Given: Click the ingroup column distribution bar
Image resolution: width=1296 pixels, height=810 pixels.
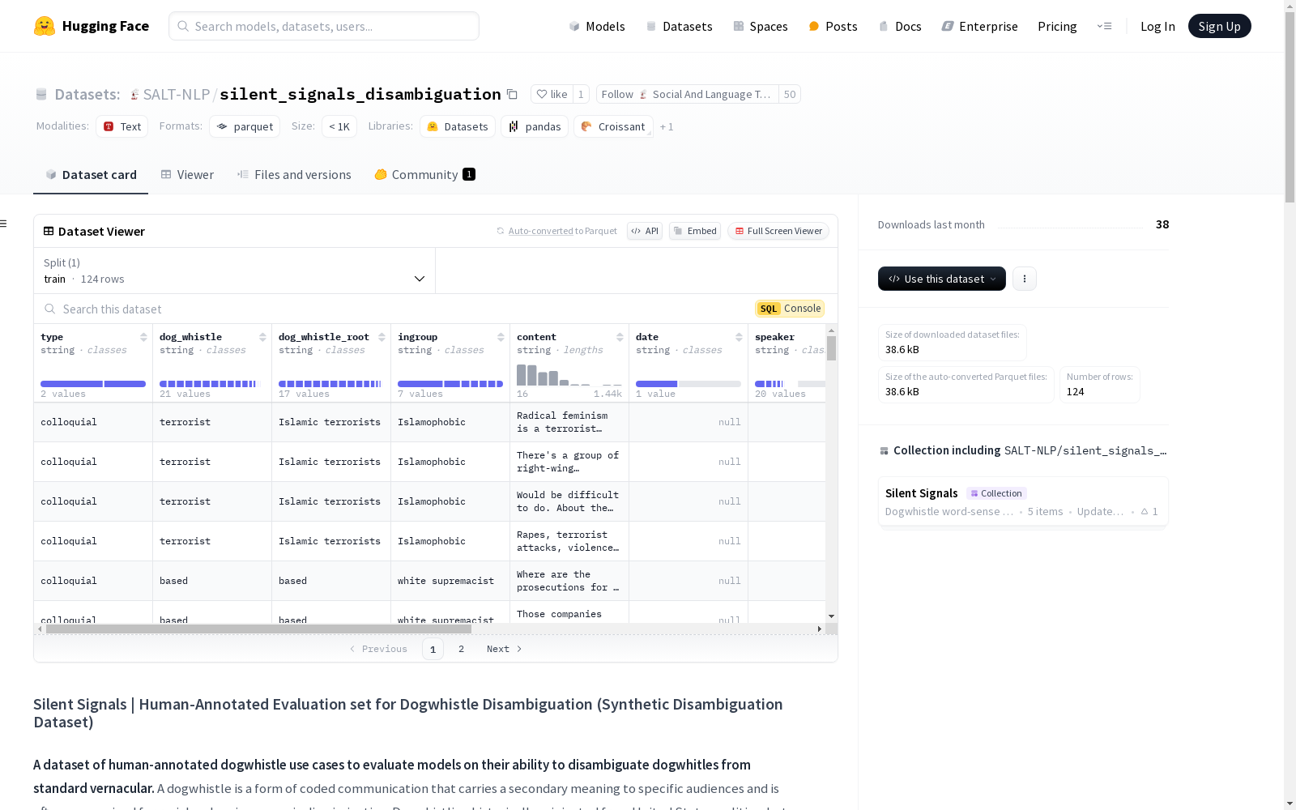Looking at the screenshot, I should point(450,384).
